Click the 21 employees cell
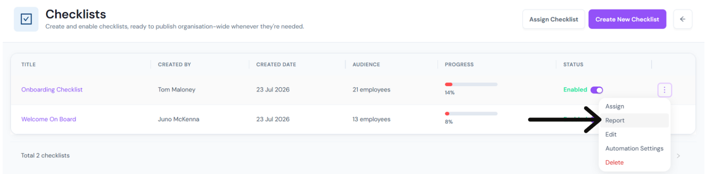The height and width of the screenshot is (174, 709). click(371, 90)
